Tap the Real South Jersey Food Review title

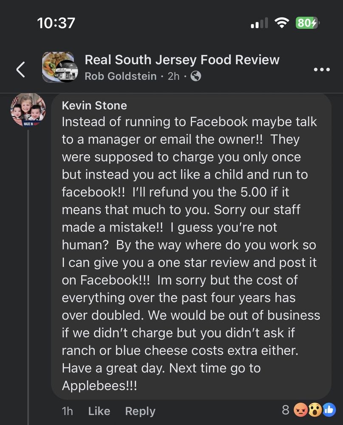coord(182,60)
